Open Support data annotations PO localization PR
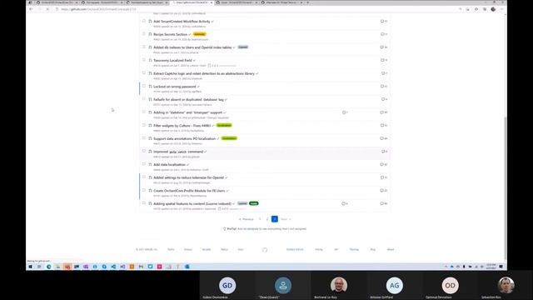Screen dimensions: 533x300 184,138
